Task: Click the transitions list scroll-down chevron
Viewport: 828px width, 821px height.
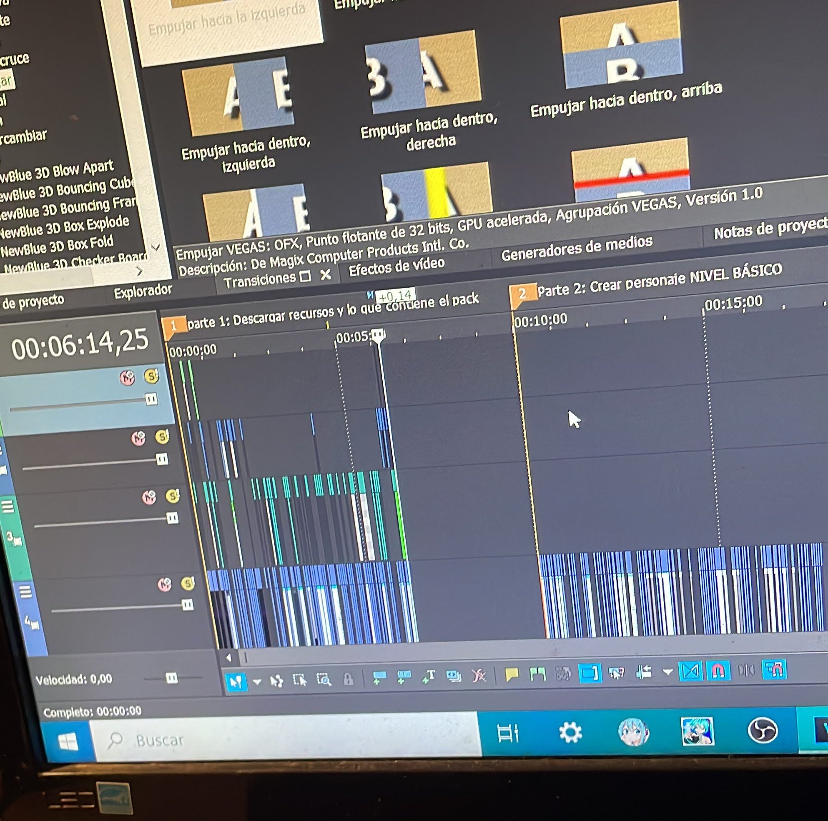Action: click(x=156, y=247)
